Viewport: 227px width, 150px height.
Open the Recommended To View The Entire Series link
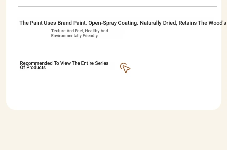point(64,65)
